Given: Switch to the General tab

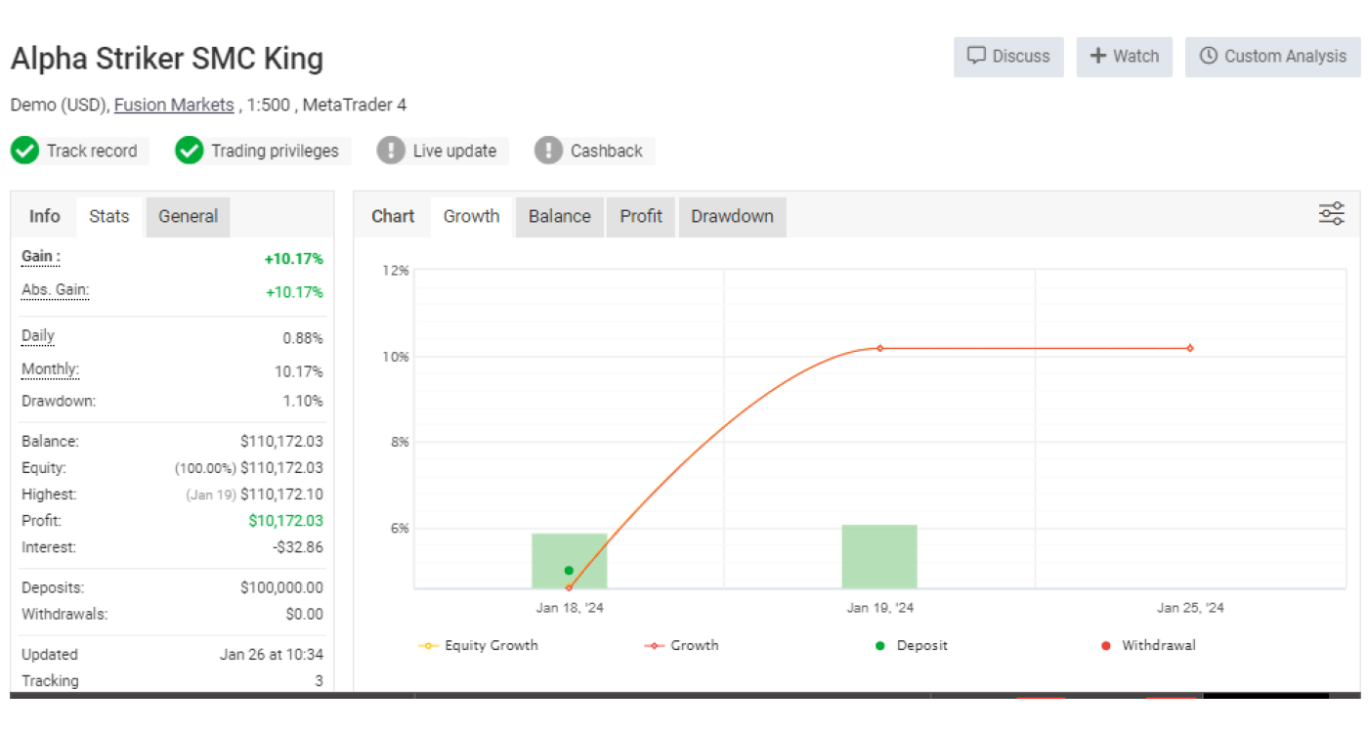Looking at the screenshot, I should pos(188,216).
